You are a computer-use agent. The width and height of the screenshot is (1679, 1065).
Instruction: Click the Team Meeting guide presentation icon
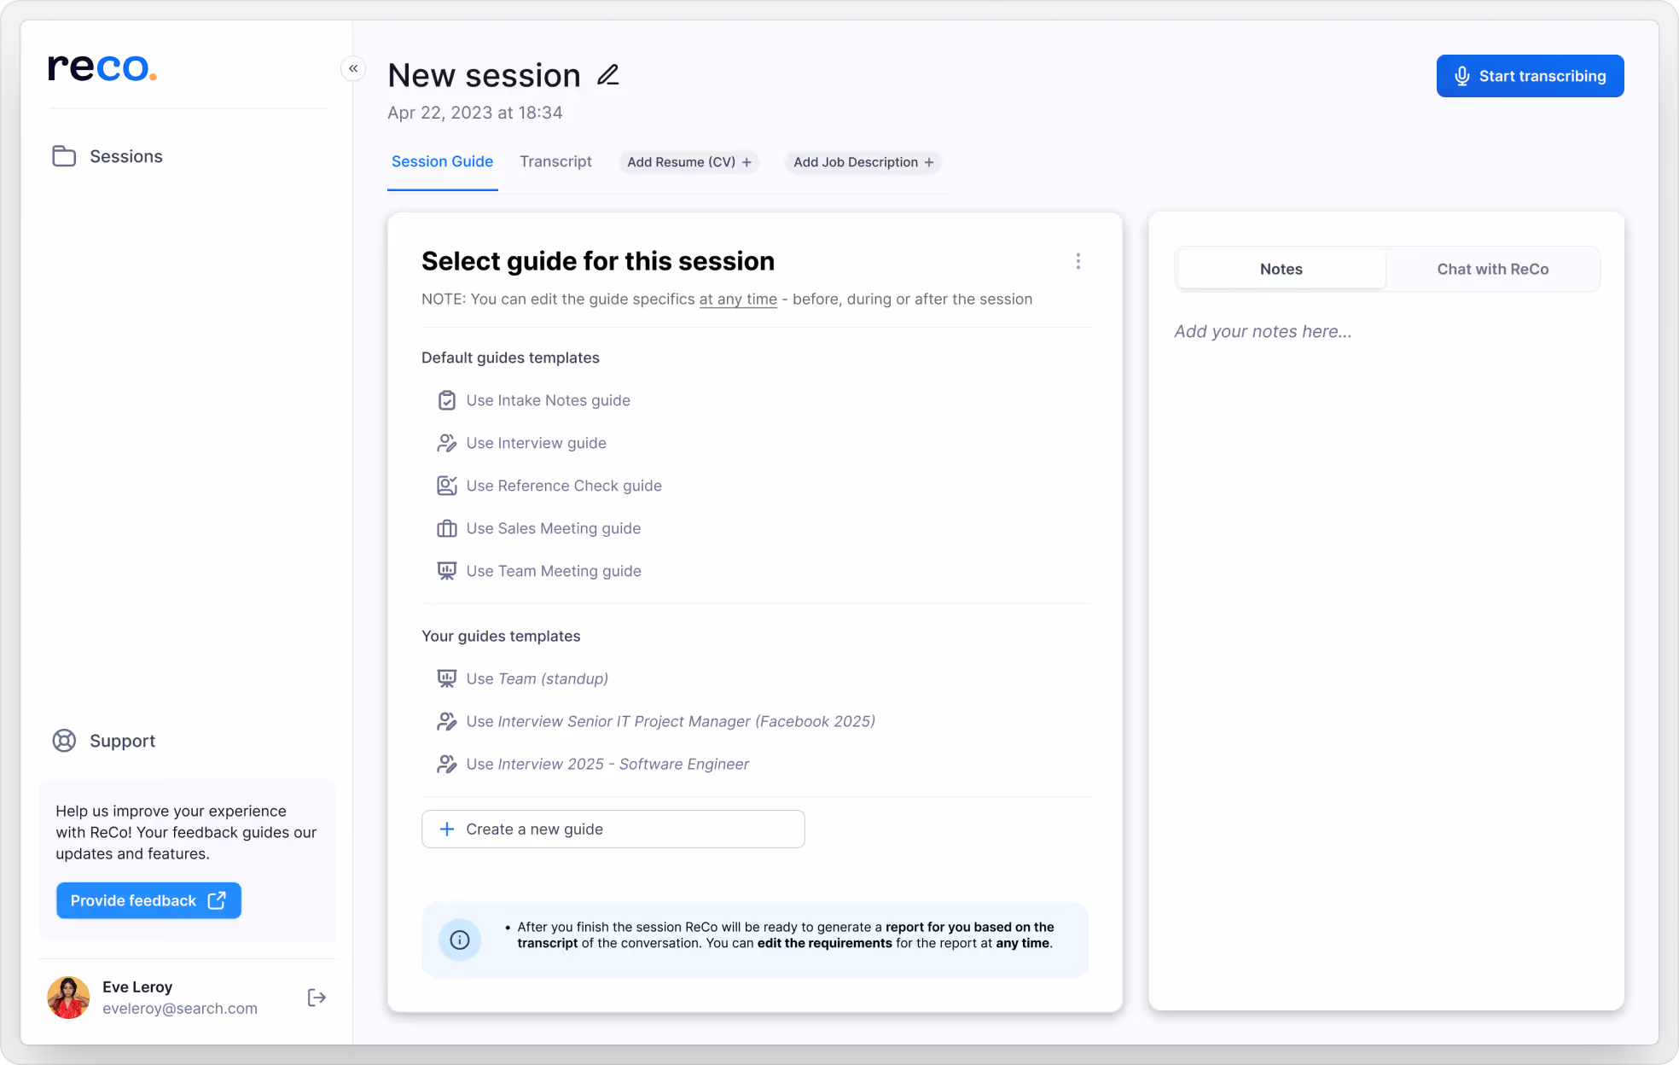[447, 571]
